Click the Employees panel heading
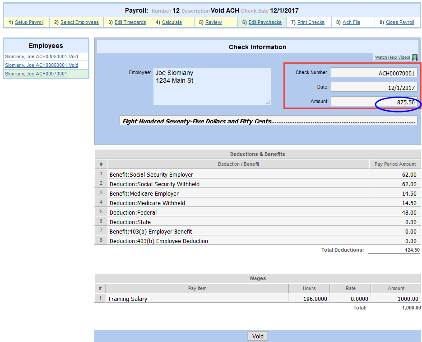The image size is (422, 342). click(x=46, y=46)
